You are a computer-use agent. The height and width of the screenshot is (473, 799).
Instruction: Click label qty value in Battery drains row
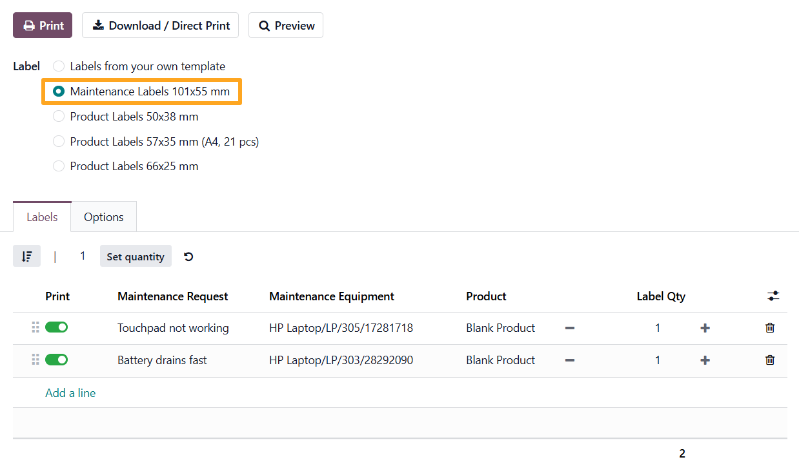click(x=658, y=360)
